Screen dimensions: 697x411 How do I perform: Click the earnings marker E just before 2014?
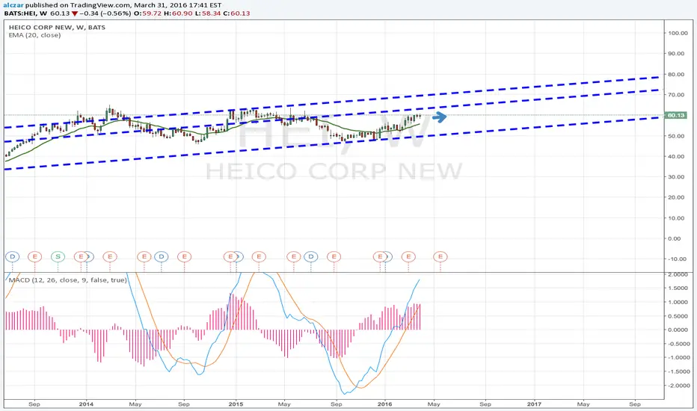(x=81, y=256)
